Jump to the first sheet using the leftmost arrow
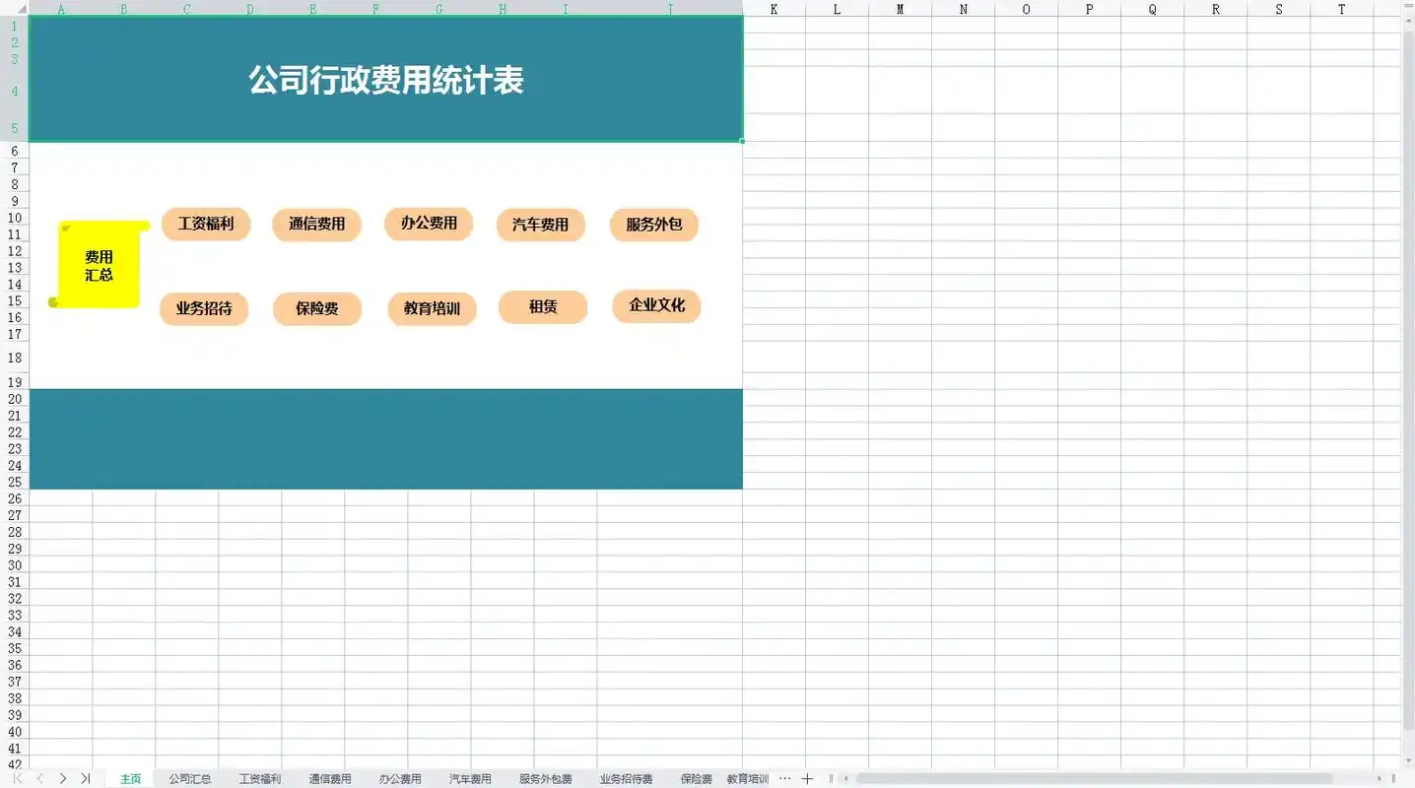Viewport: 1415px width, 788px height. 16,778
